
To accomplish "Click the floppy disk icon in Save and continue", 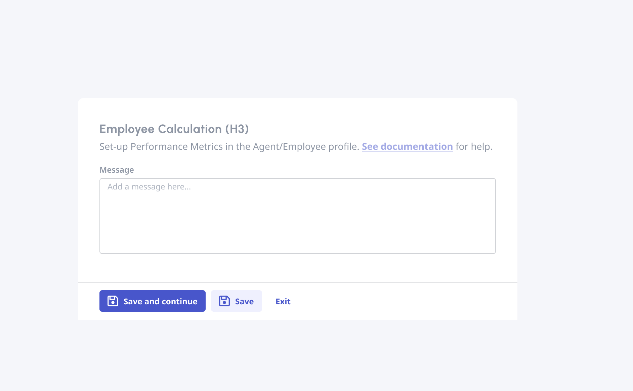I will pos(113,301).
